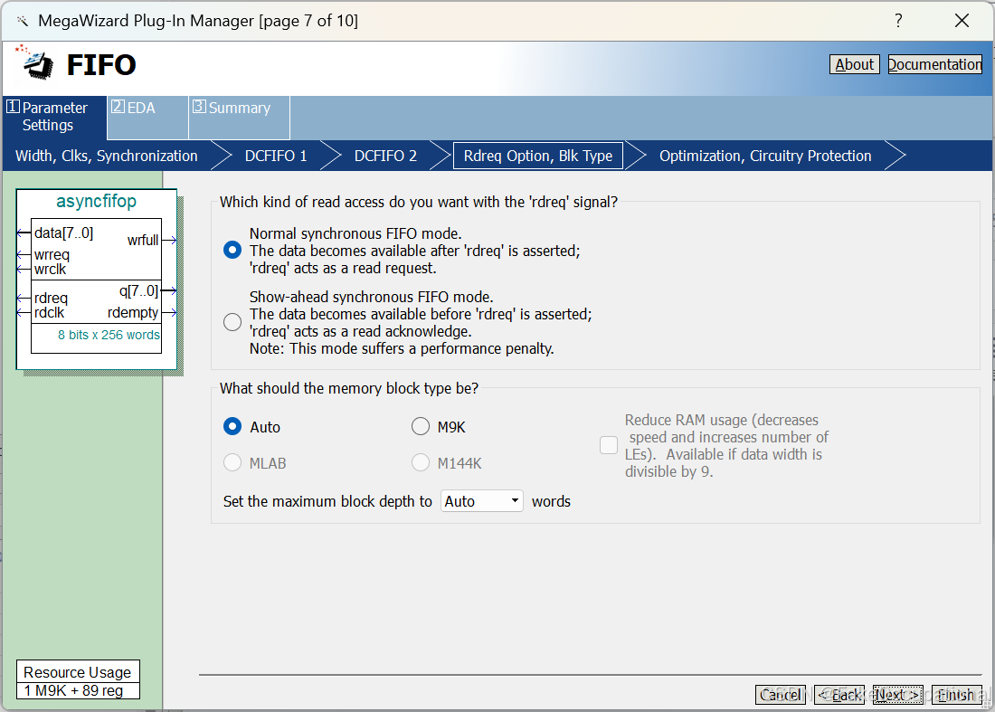995x712 pixels.
Task: Choose MLAB memory block type
Action: (232, 462)
